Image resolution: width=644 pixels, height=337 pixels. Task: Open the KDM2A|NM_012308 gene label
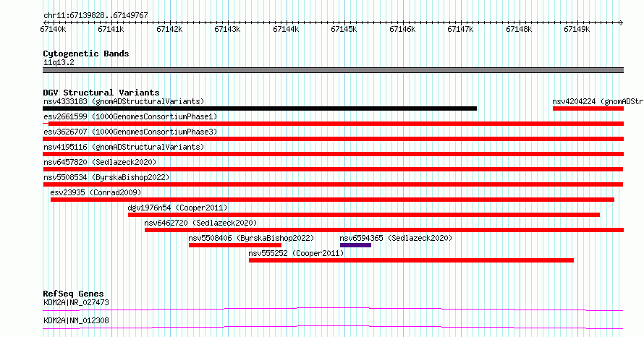click(76, 320)
